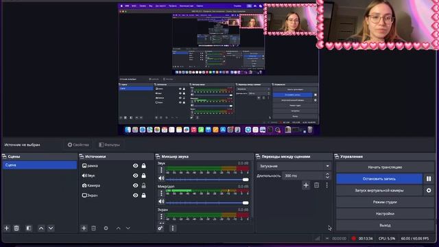Click Сцены panel dock icon

(x=4, y=156)
